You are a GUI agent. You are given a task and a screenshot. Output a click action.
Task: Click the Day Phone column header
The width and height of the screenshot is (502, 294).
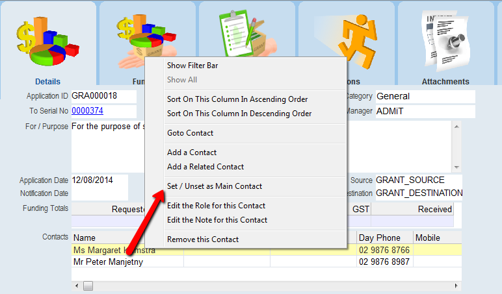point(385,238)
